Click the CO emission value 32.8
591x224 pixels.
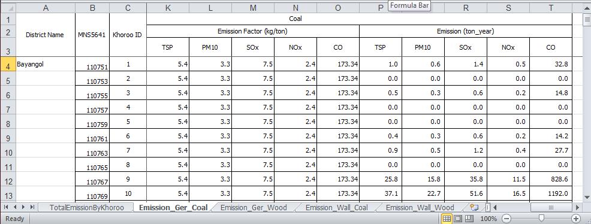click(551, 64)
